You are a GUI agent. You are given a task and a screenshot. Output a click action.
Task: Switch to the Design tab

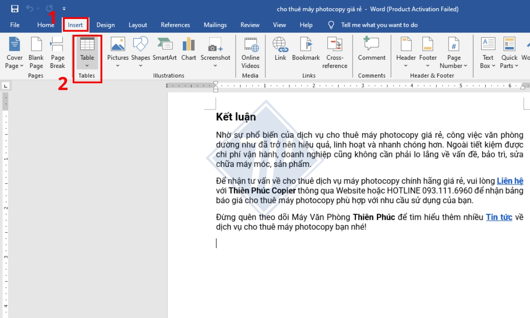[105, 25]
